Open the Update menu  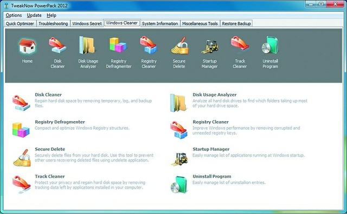click(x=34, y=15)
